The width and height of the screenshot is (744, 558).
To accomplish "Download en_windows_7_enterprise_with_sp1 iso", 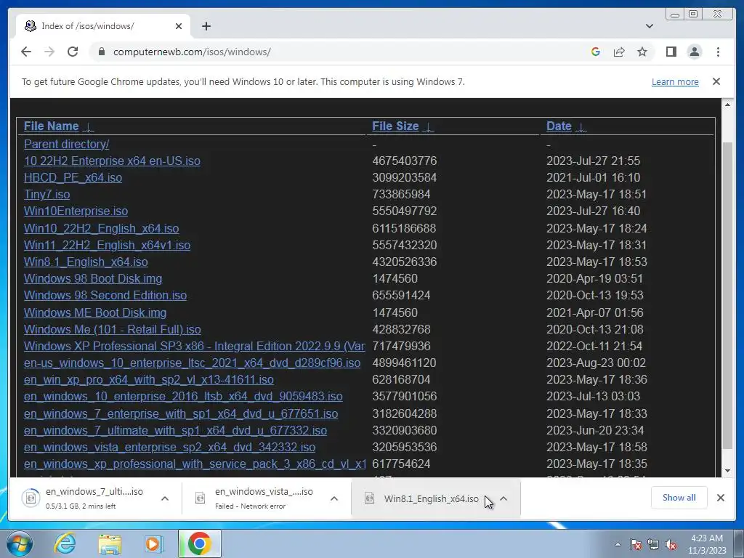I will (181, 413).
